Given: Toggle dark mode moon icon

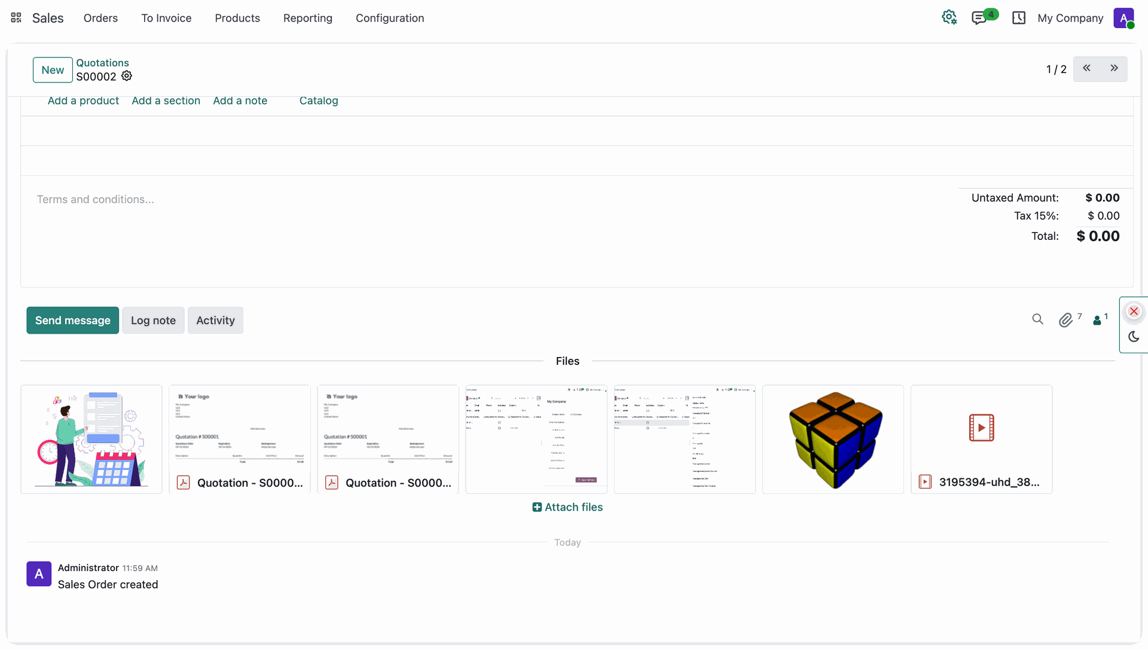Looking at the screenshot, I should tap(1134, 337).
